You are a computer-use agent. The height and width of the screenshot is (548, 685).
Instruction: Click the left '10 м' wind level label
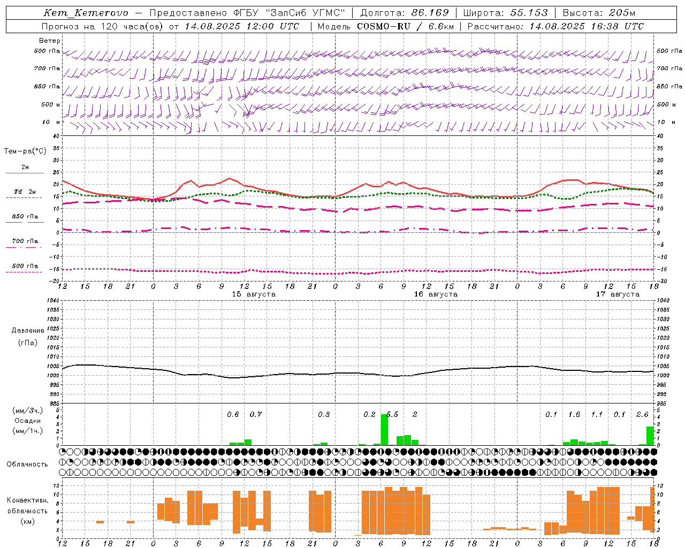click(x=51, y=122)
